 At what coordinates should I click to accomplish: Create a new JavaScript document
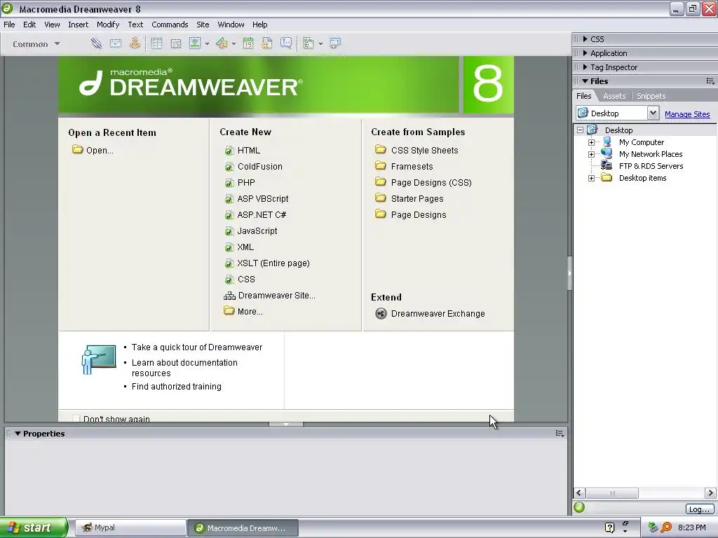point(250,231)
